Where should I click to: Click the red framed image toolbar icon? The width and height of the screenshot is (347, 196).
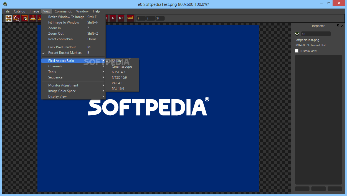(25, 18)
